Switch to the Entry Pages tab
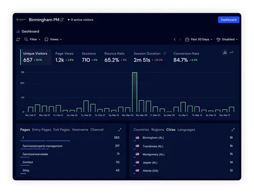The image size is (254, 193). (x=42, y=130)
